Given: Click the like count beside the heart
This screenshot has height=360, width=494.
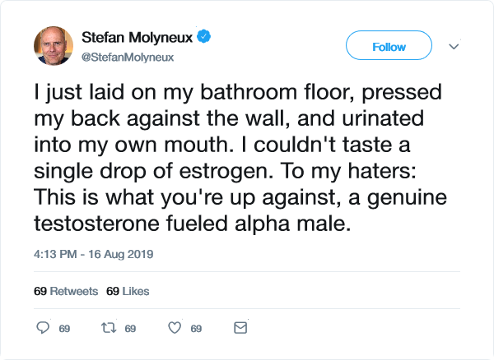Looking at the screenshot, I should click(196, 329).
